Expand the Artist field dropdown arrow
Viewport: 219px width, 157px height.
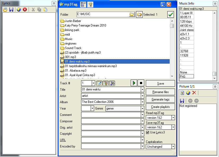[142, 96]
